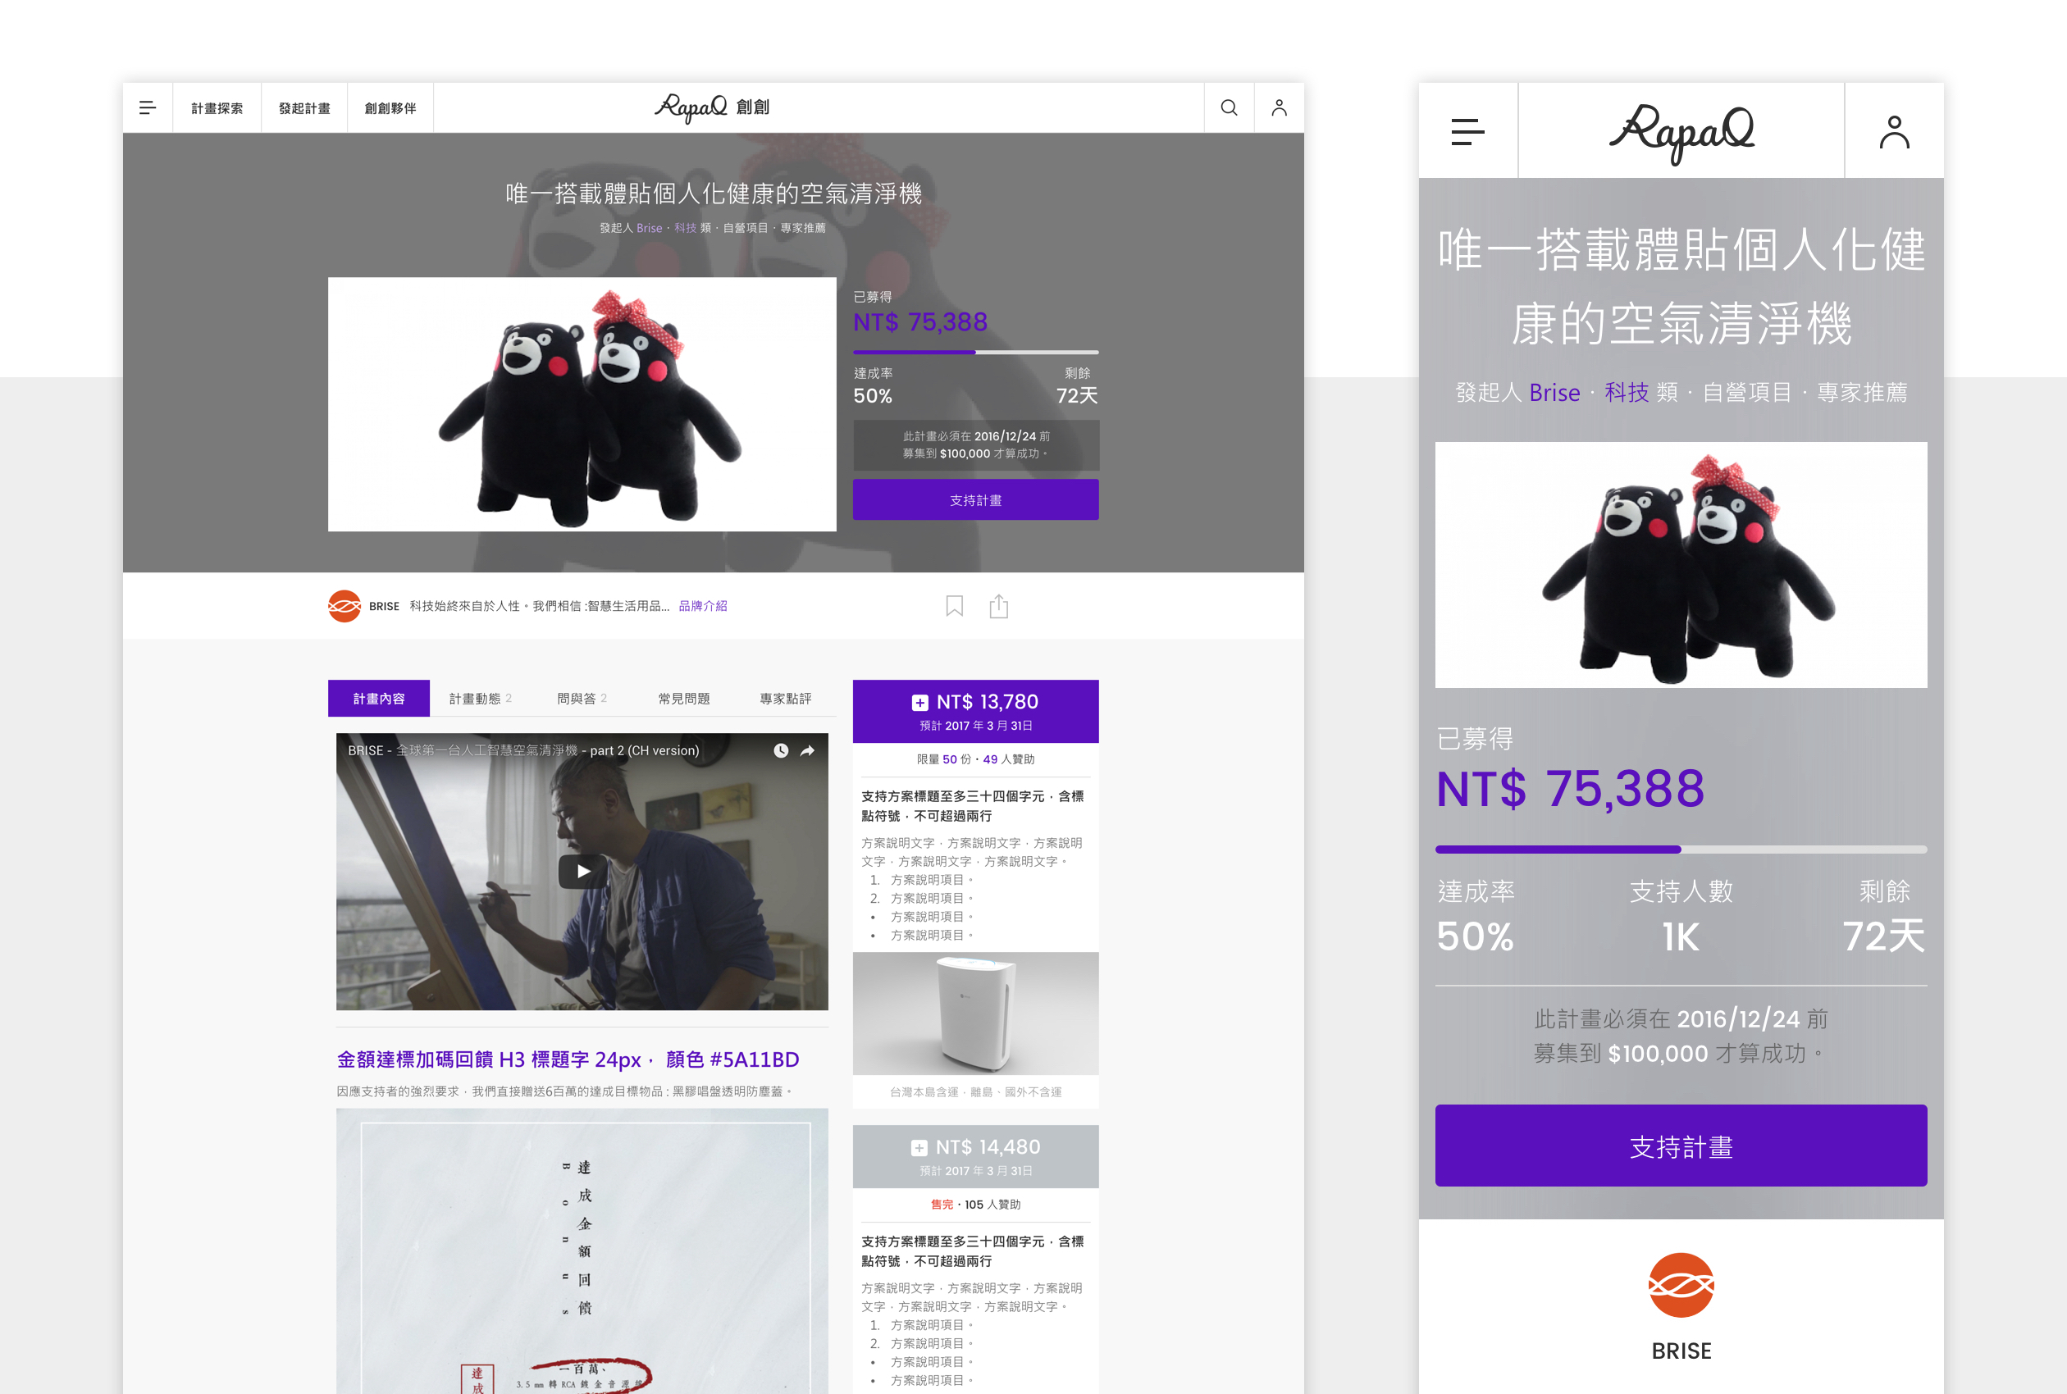Select the NT$ 13,780 reward header

[x=975, y=711]
